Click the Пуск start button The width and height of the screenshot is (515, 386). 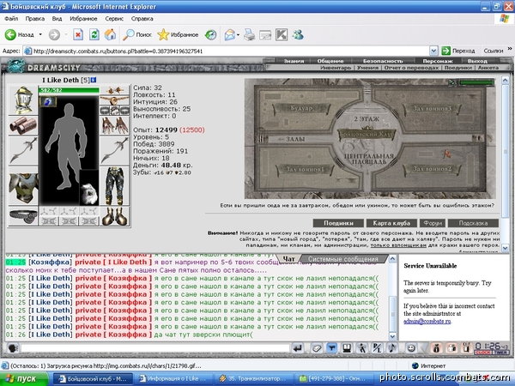[23, 378]
